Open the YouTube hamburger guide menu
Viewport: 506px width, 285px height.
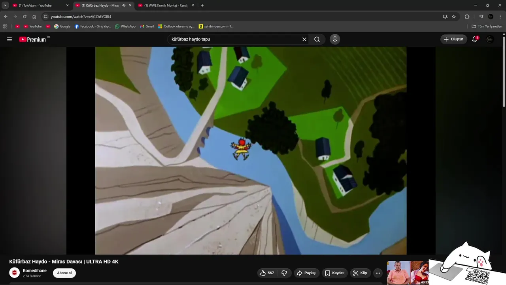click(x=9, y=39)
